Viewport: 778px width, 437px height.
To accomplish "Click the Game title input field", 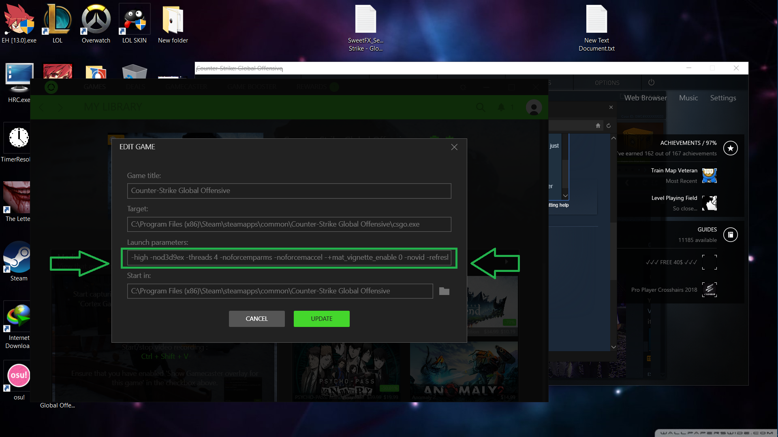I will [x=289, y=191].
